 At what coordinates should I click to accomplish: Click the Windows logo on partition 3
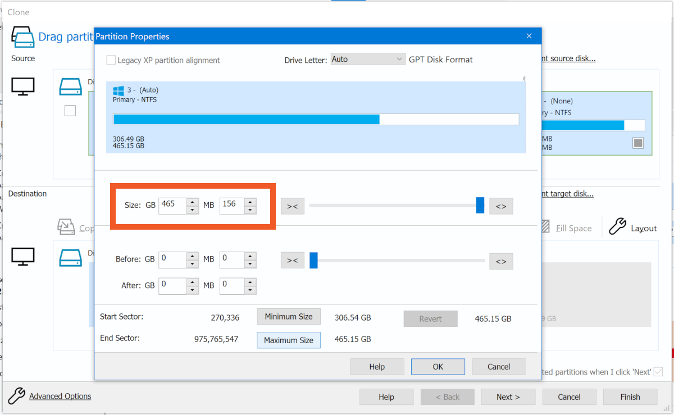pos(118,90)
